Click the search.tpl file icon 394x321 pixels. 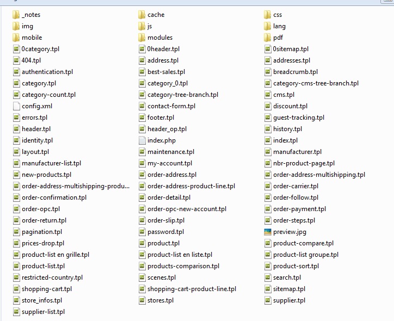268,277
